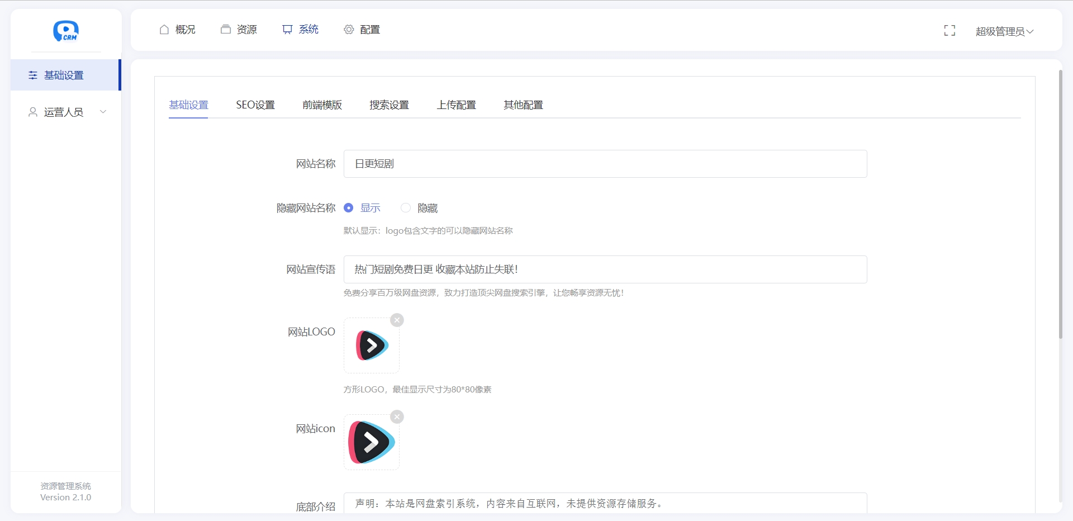
Task: Click the page vertical scrollbar
Action: pos(1060,205)
